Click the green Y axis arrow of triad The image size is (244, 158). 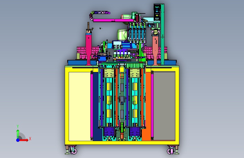tap(18, 134)
